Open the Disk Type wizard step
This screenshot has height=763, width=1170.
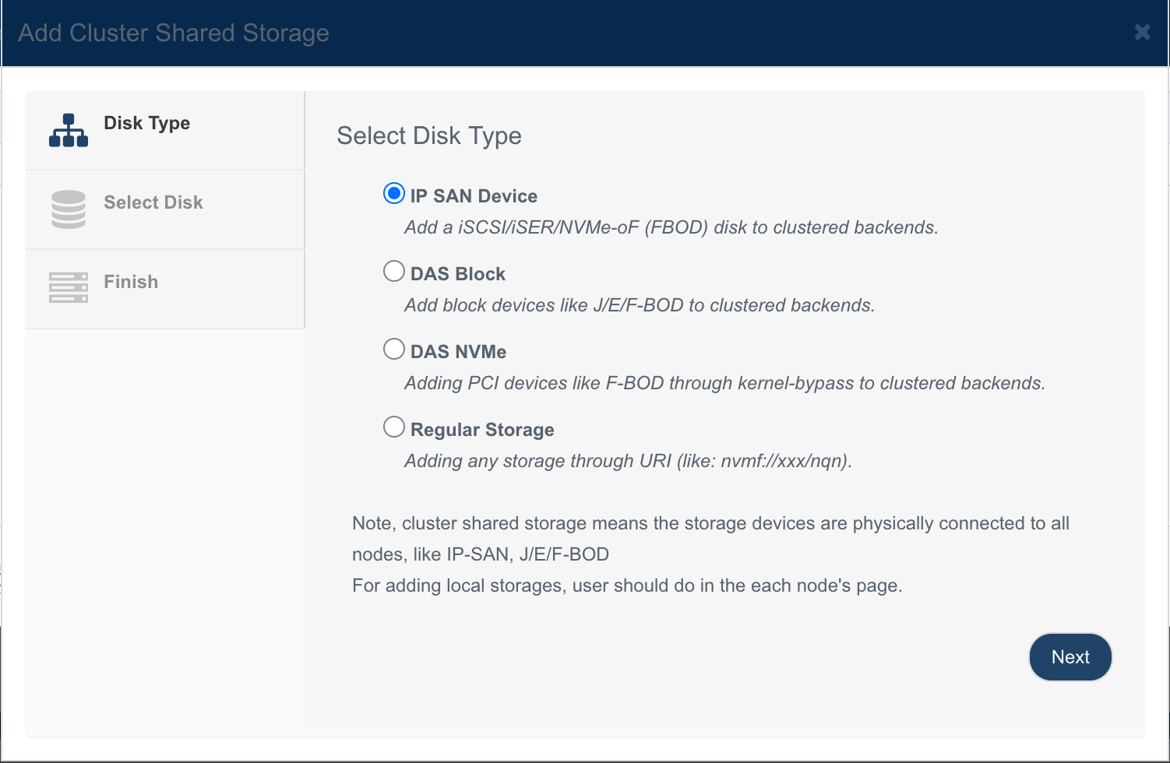[165, 131]
